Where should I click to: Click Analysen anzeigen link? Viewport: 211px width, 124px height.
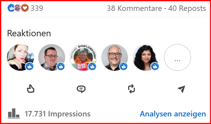click(x=173, y=114)
